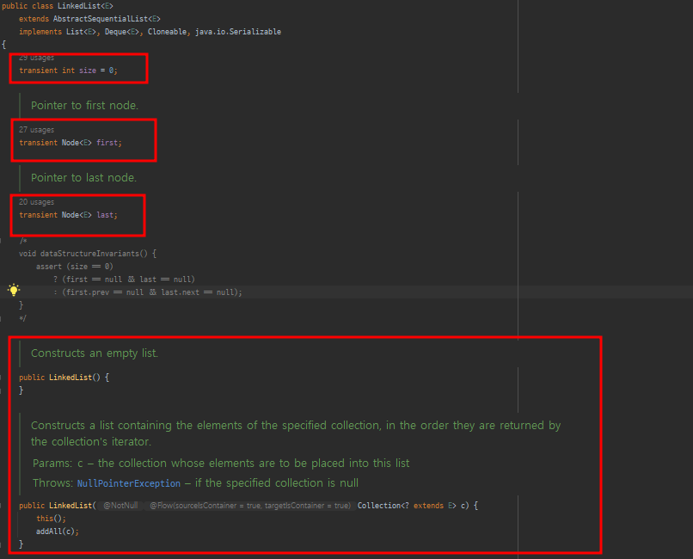Open the 20 usages hint above last

[37, 202]
